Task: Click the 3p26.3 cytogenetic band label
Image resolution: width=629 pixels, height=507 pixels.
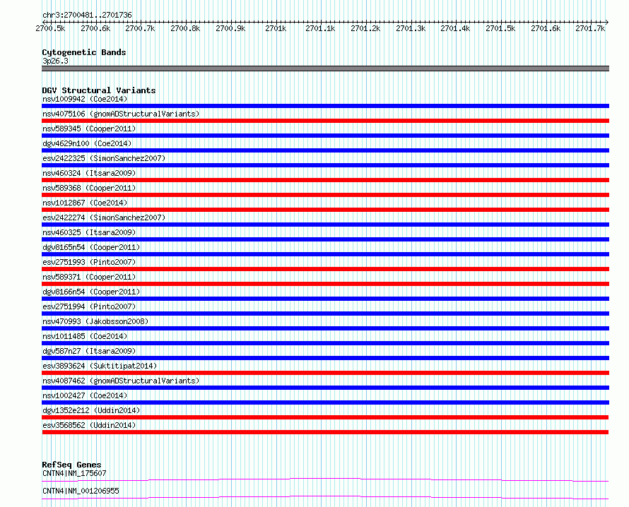Action: [55, 61]
